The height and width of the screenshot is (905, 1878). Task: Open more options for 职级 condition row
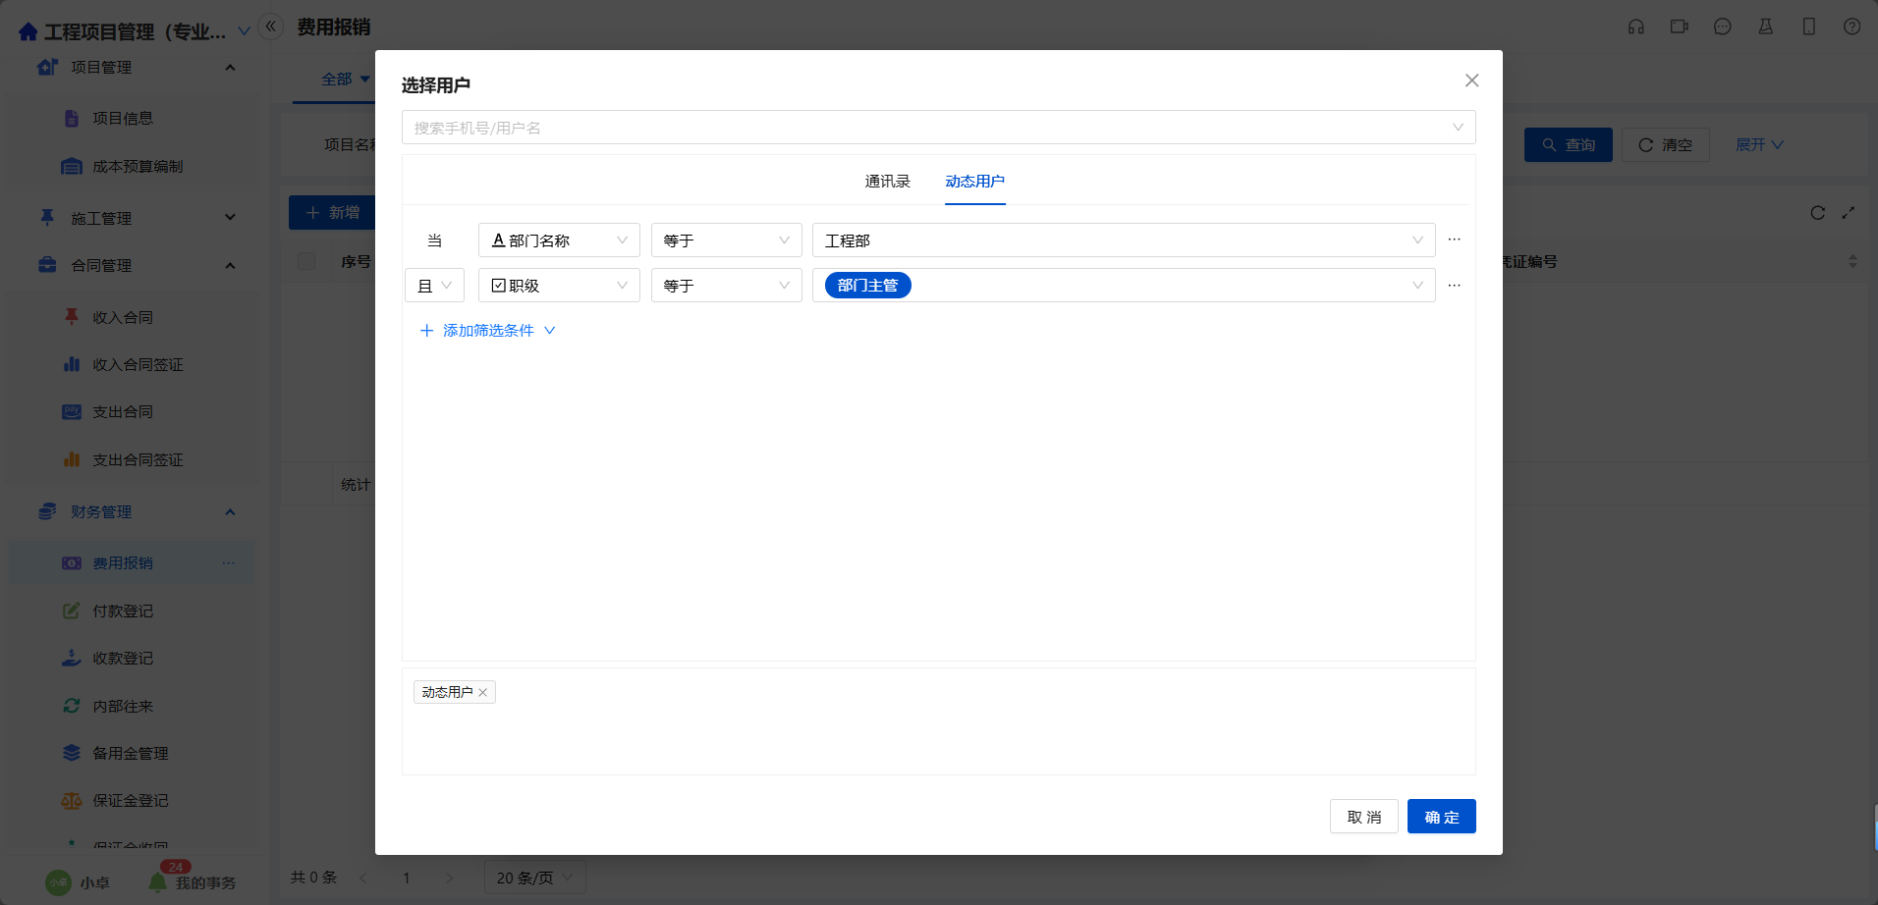1455,286
